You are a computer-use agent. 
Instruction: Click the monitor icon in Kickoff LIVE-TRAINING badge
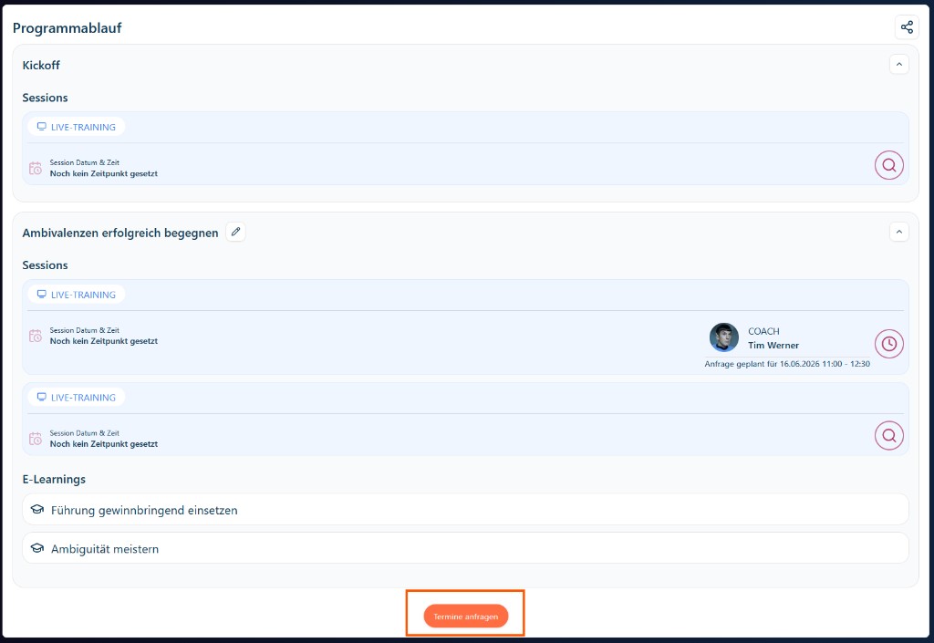[41, 127]
